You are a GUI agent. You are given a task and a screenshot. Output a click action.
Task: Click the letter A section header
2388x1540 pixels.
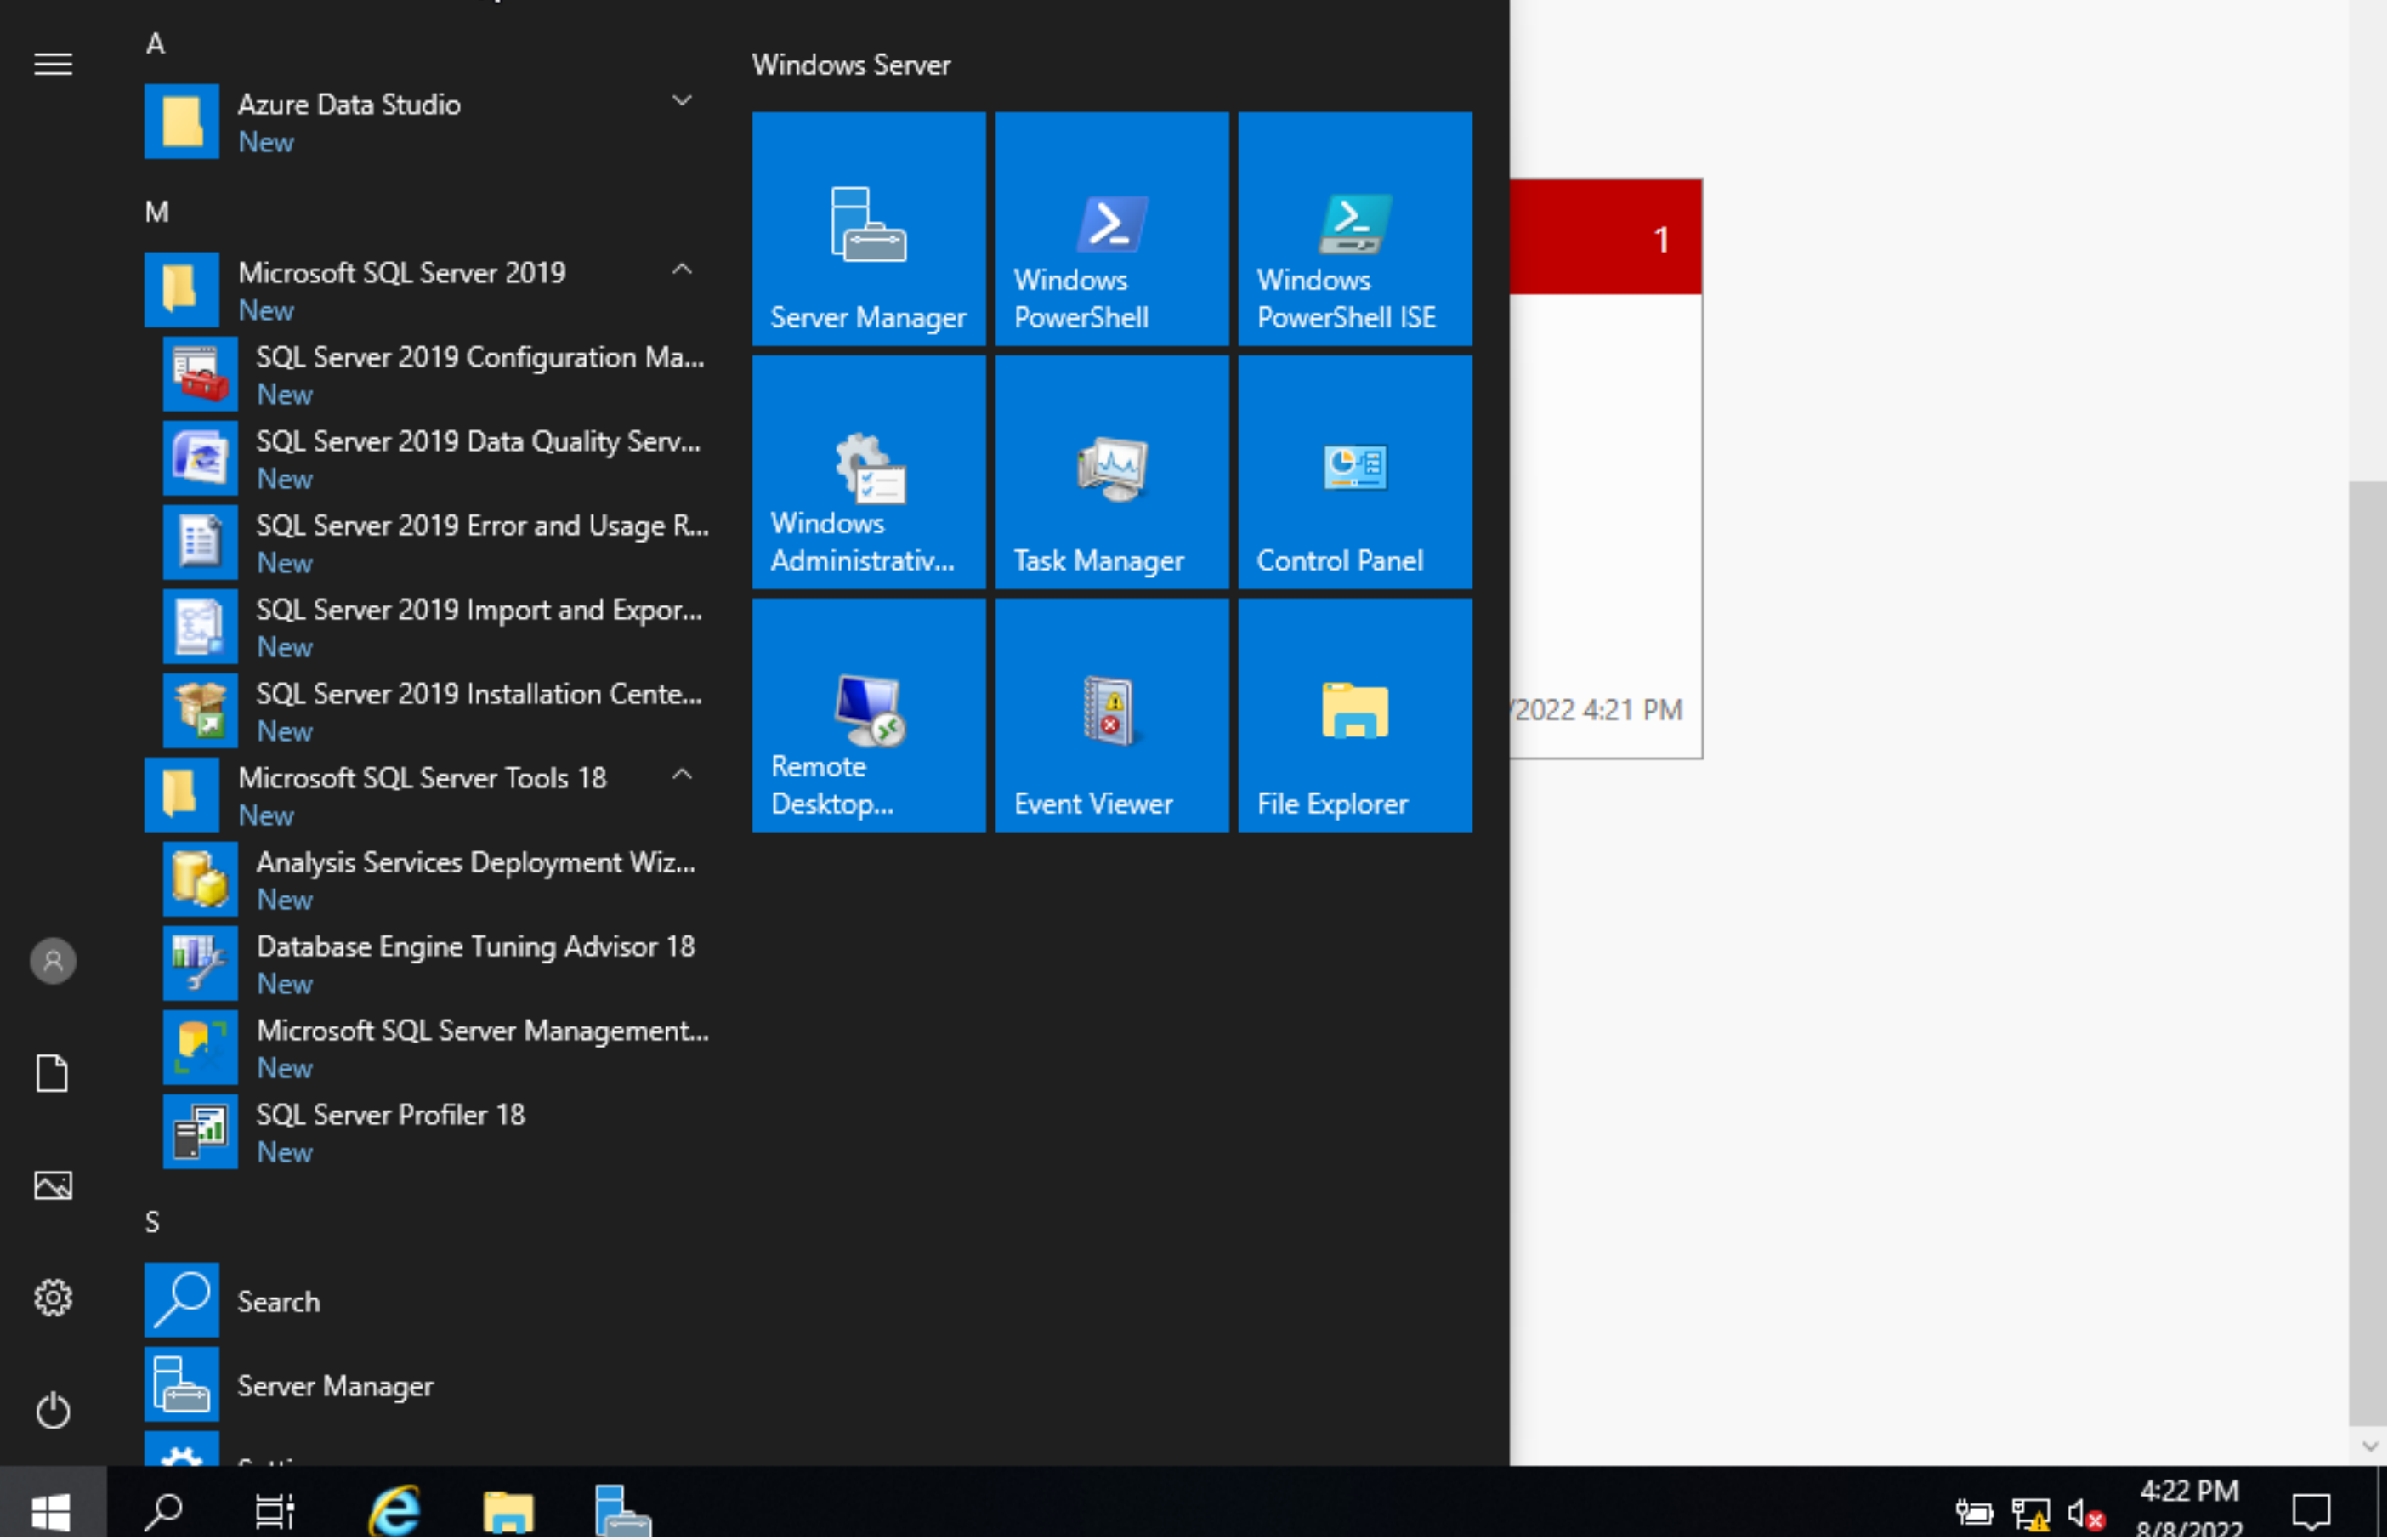click(x=156, y=43)
